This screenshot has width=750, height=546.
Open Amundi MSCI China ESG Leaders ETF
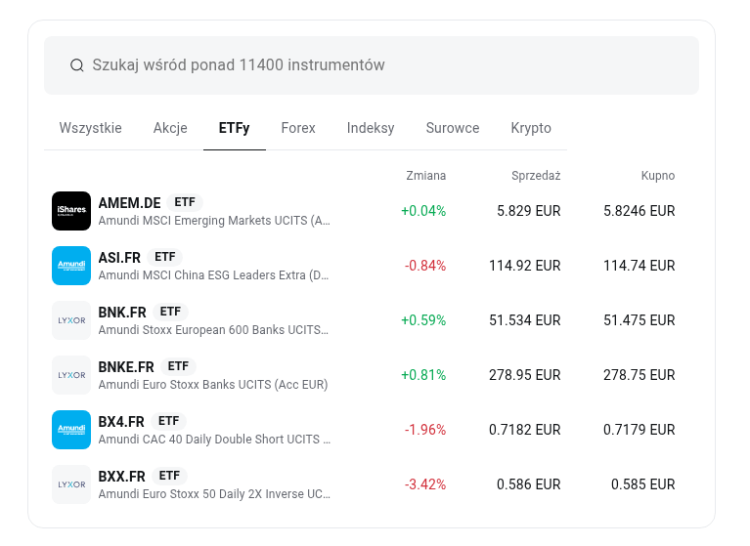click(213, 275)
